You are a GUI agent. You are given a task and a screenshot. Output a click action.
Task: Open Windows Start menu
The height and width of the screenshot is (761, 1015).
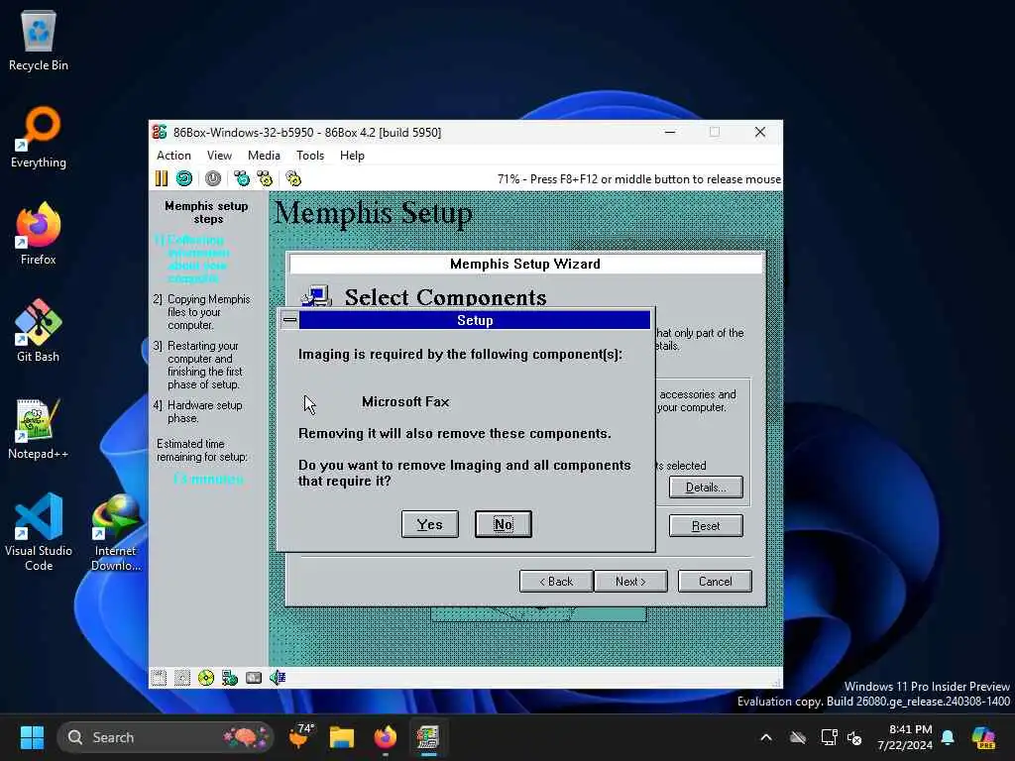coord(32,737)
